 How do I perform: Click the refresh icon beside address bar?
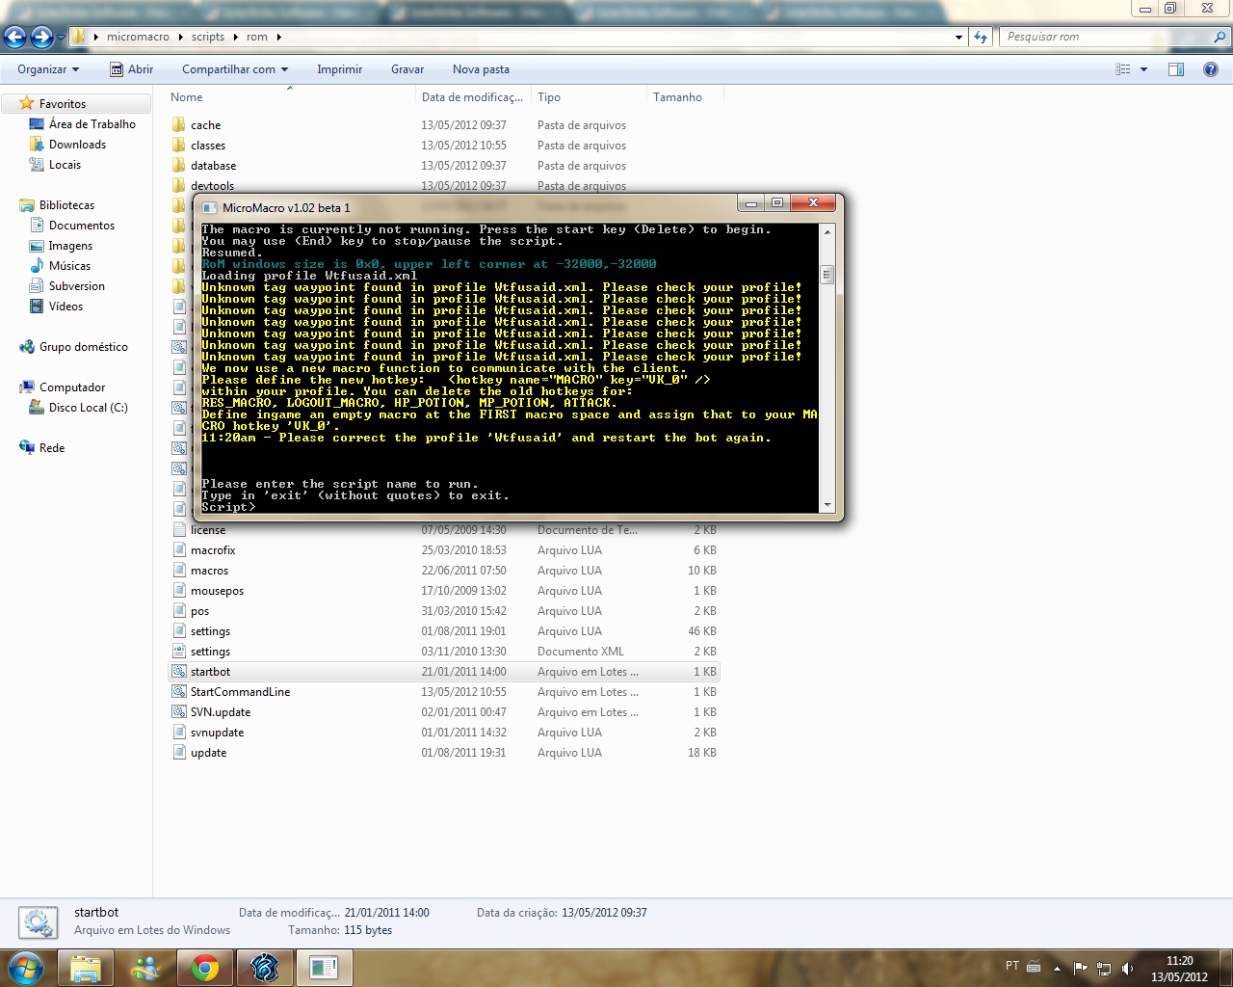(981, 37)
